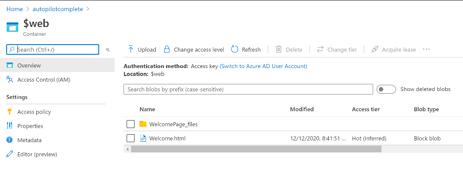Click the WelcomePage_files folder icon

click(143, 124)
